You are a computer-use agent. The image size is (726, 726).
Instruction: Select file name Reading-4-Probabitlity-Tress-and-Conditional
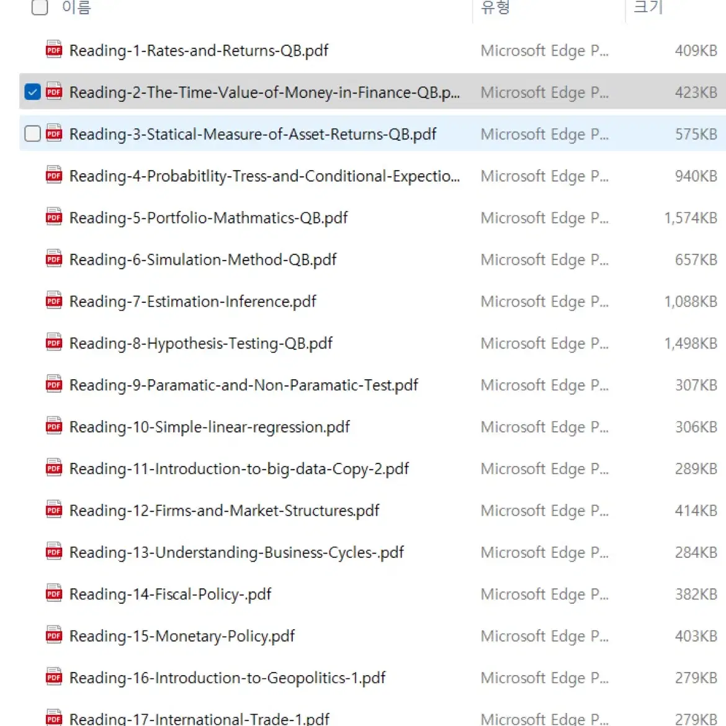[x=264, y=176]
